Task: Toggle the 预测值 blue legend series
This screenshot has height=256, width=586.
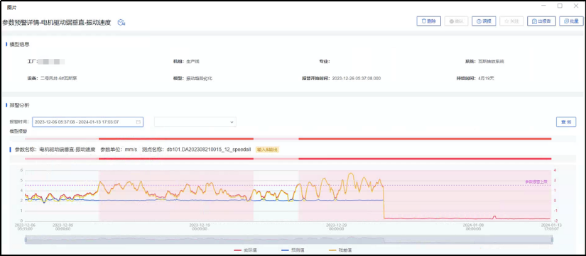Action: (x=290, y=250)
